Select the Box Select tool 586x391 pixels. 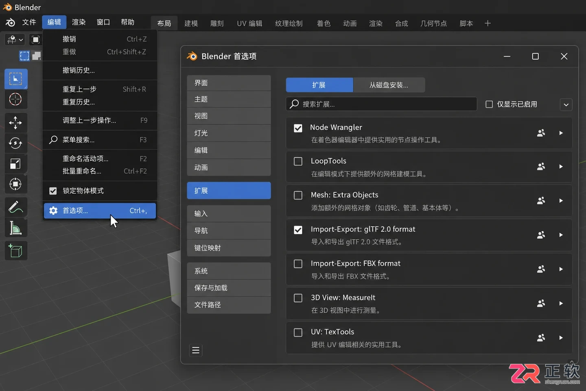tap(16, 79)
